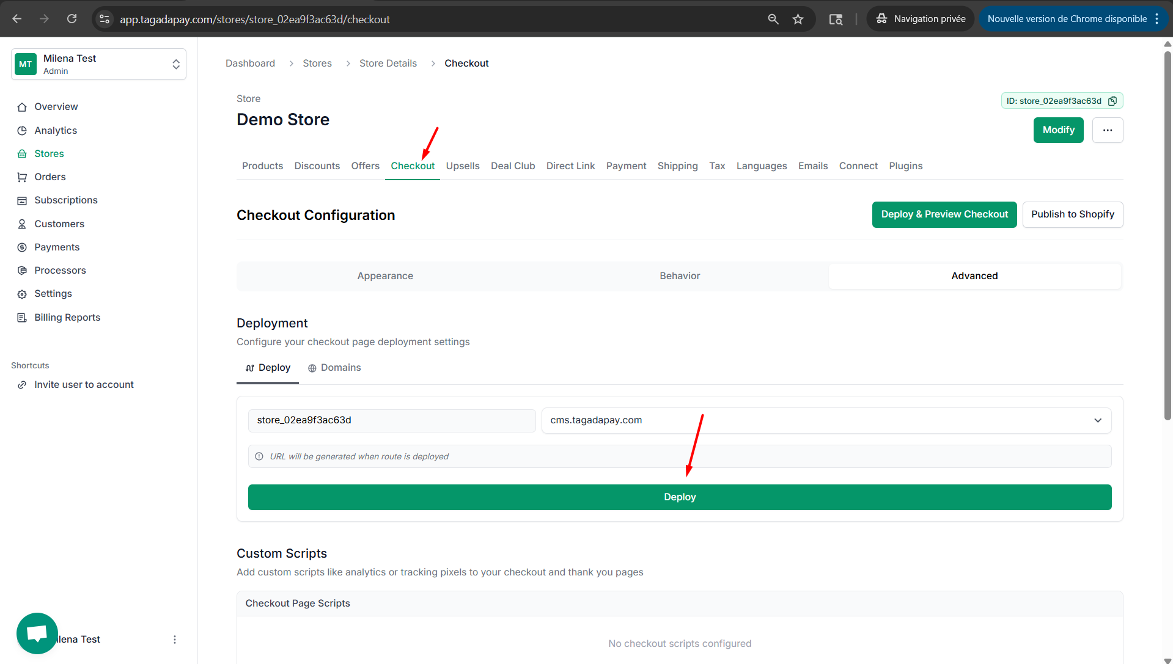This screenshot has width=1173, height=664.
Task: Switch to the Discounts tab
Action: point(317,166)
